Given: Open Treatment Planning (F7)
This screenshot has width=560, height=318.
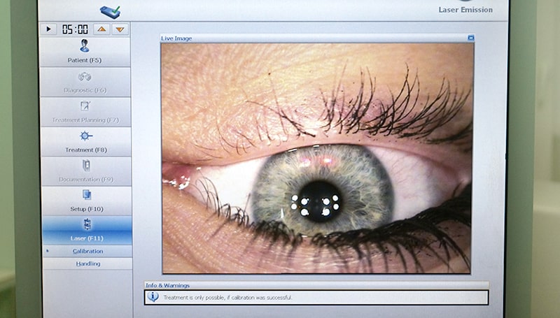Looking at the screenshot, I should (86, 112).
